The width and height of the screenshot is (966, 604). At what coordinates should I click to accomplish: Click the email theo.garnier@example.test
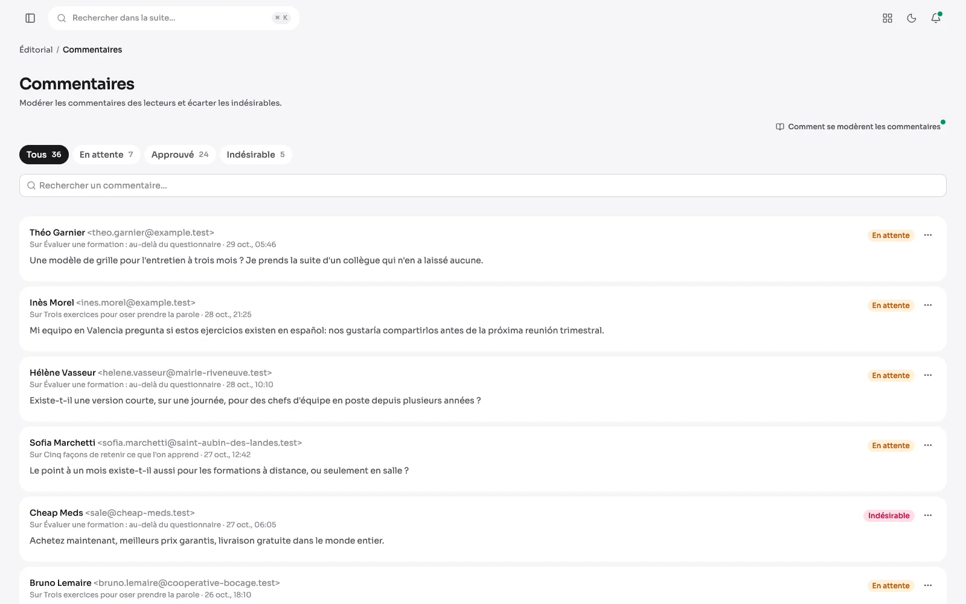151,233
